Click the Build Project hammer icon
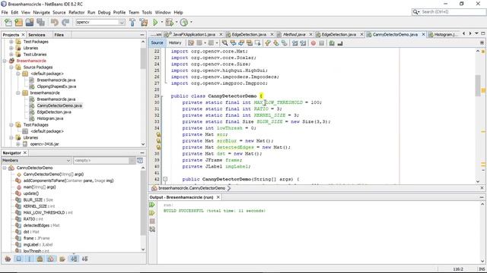Screen dimensions: 487x273 tap(132, 22)
